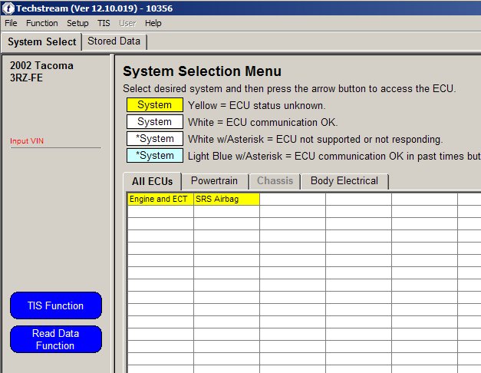Open the Help menu
The width and height of the screenshot is (481, 373).
153,23
